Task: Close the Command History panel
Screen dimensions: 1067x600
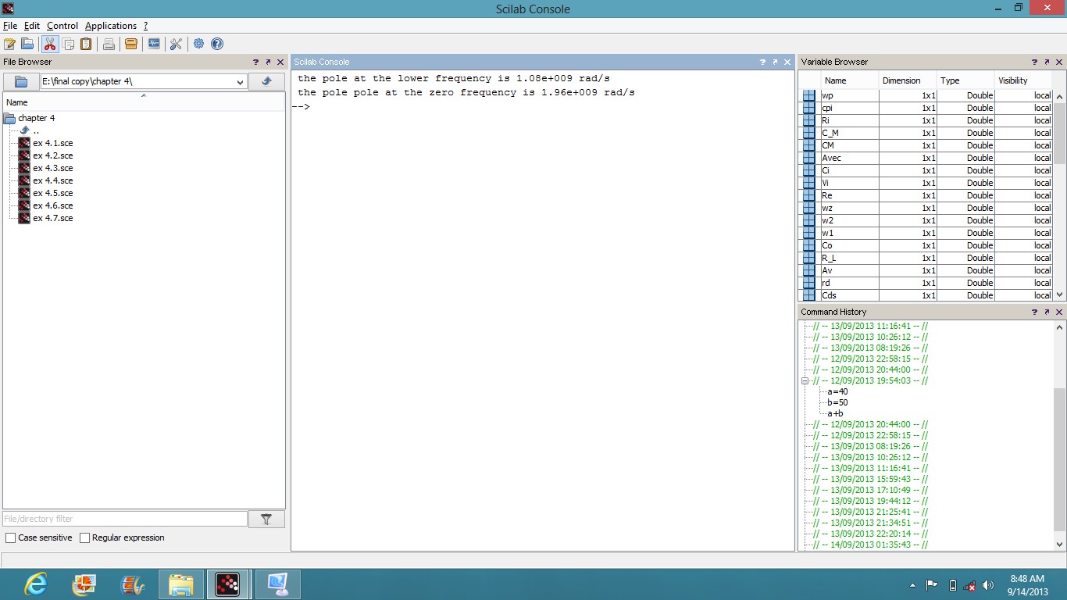Action: [x=1059, y=312]
